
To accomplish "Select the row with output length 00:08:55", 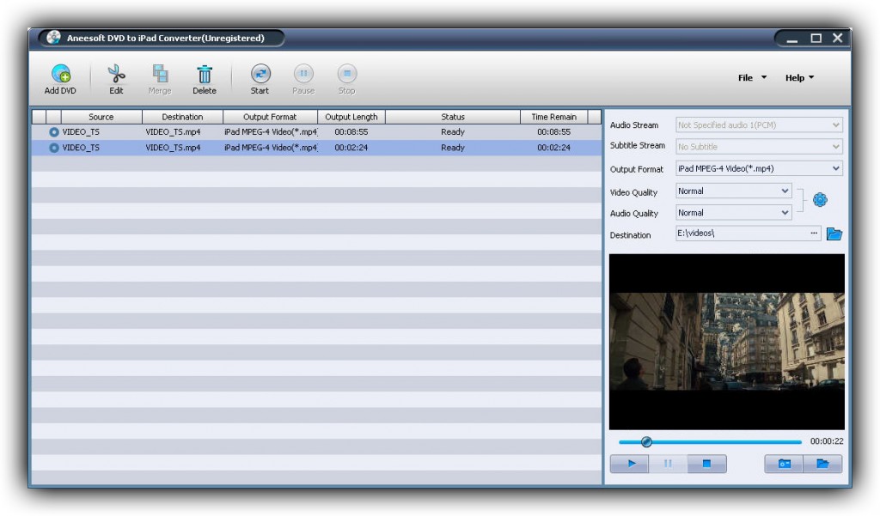I will pyautogui.click(x=316, y=132).
